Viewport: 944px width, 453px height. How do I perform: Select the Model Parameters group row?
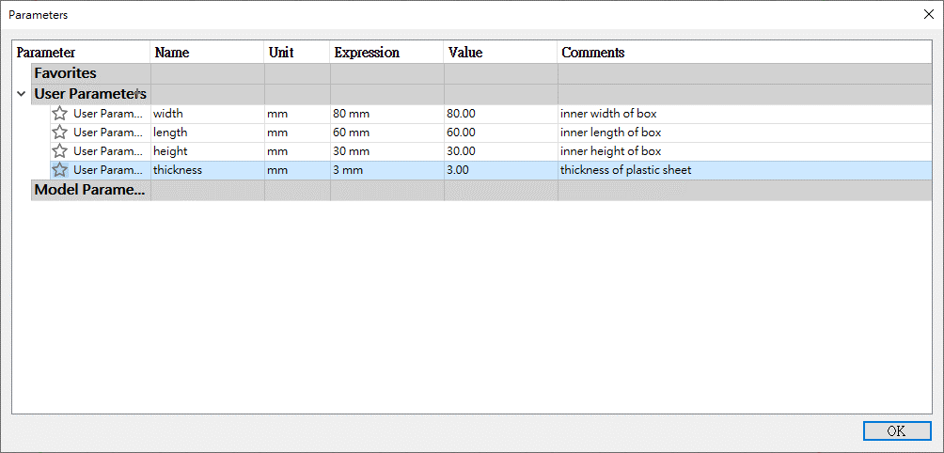(89, 190)
